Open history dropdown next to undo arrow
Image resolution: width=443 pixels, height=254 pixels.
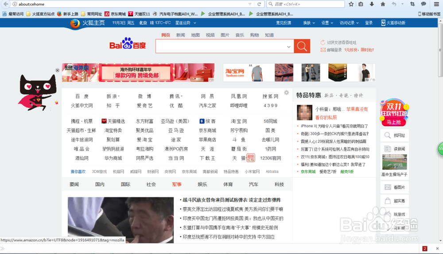tap(402, 4)
